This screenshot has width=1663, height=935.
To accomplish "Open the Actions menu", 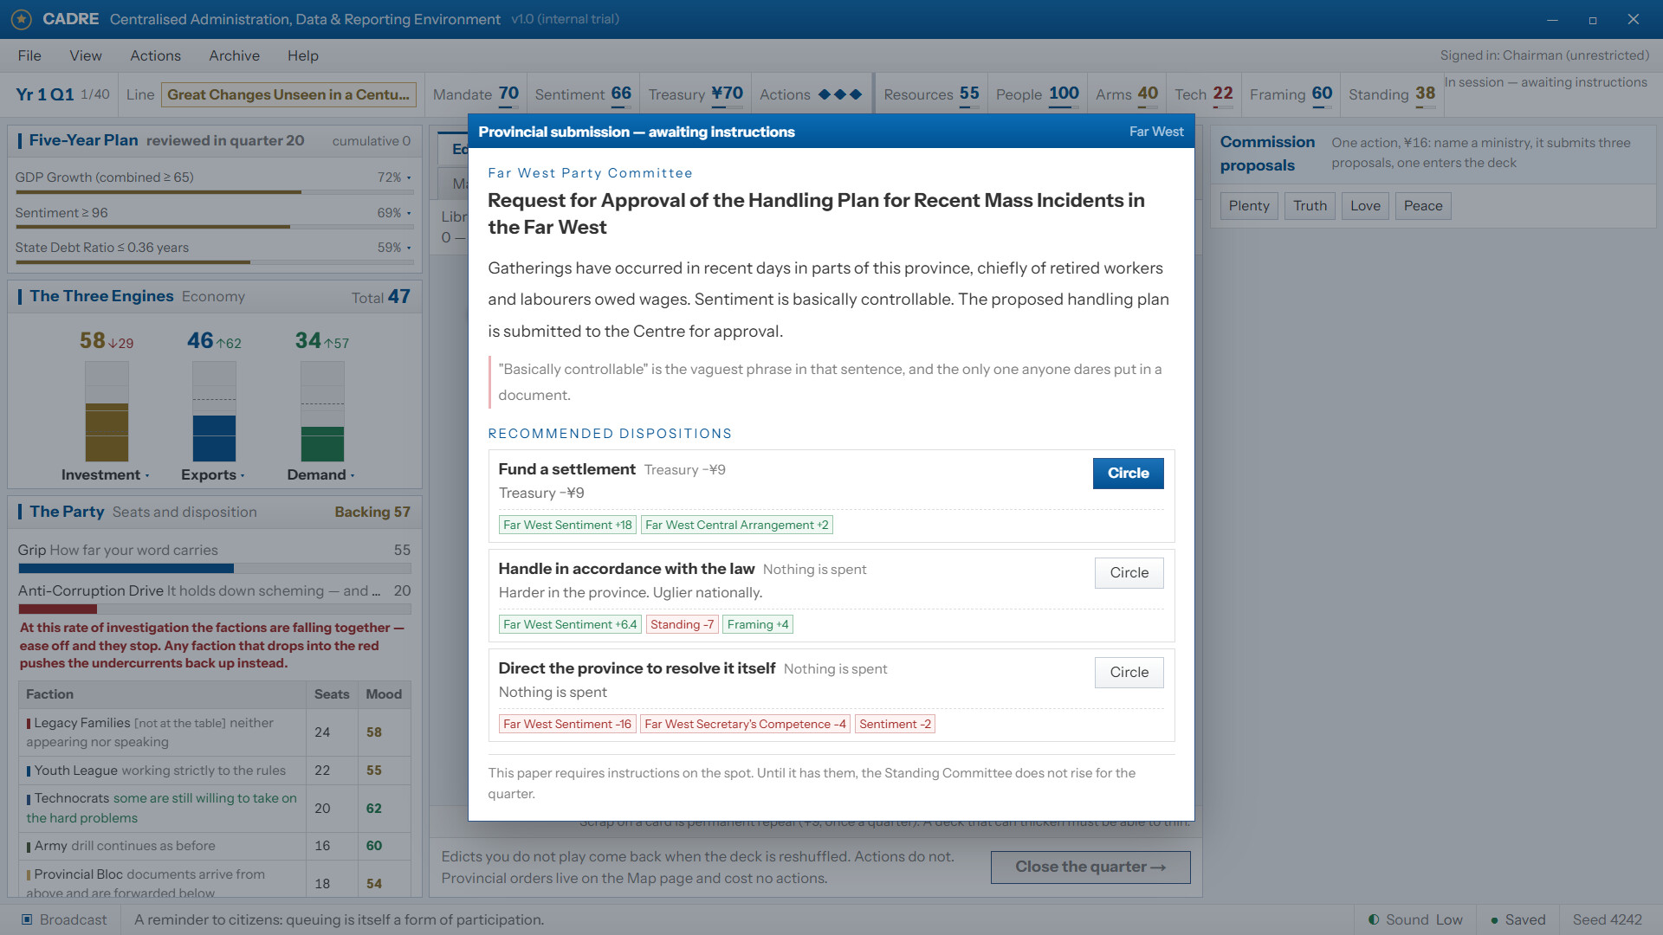I will pos(155,55).
